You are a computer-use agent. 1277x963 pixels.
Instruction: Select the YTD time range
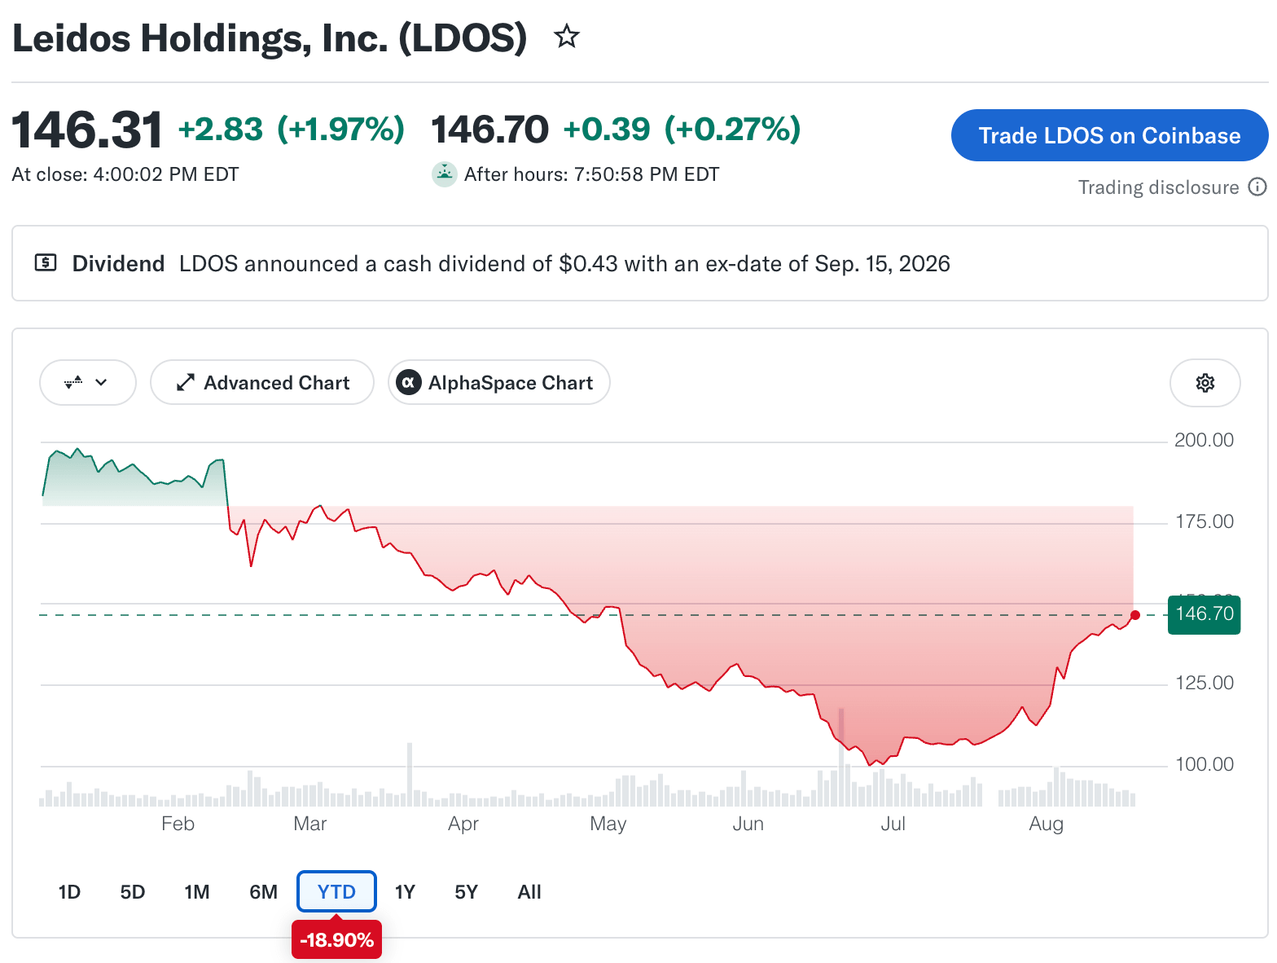(x=337, y=892)
